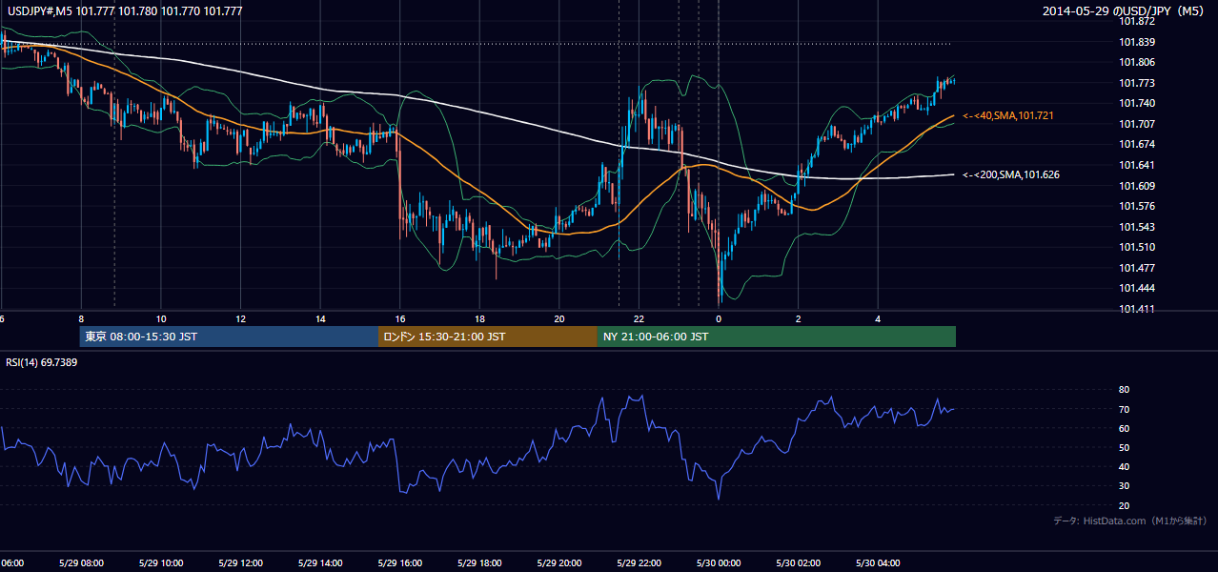Screen dimensions: 1218x572
Task: Click the 101.872 price axis label
Action: [x=1137, y=21]
